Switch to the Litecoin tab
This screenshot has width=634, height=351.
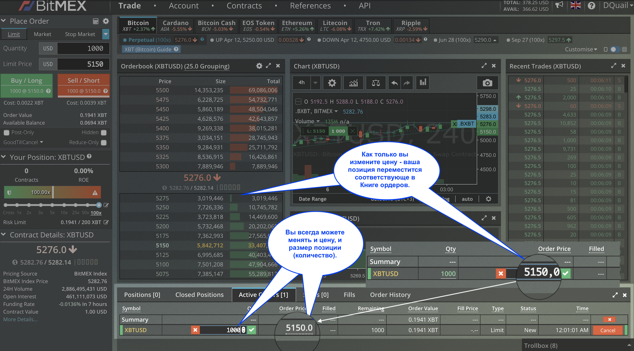(335, 25)
